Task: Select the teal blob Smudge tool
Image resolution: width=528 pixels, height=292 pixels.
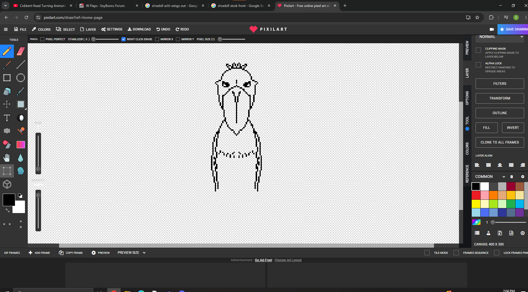Action: 21,171
